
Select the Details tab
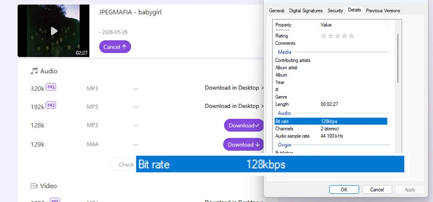355,10
